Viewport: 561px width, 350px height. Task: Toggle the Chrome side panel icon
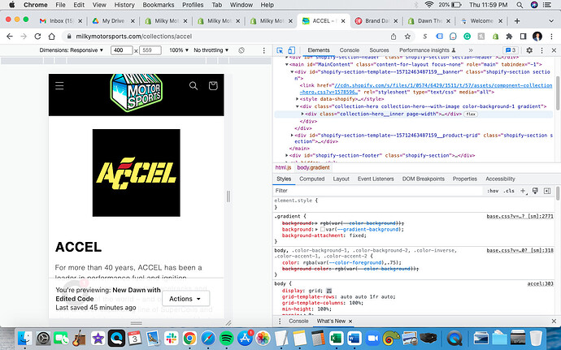(523, 37)
